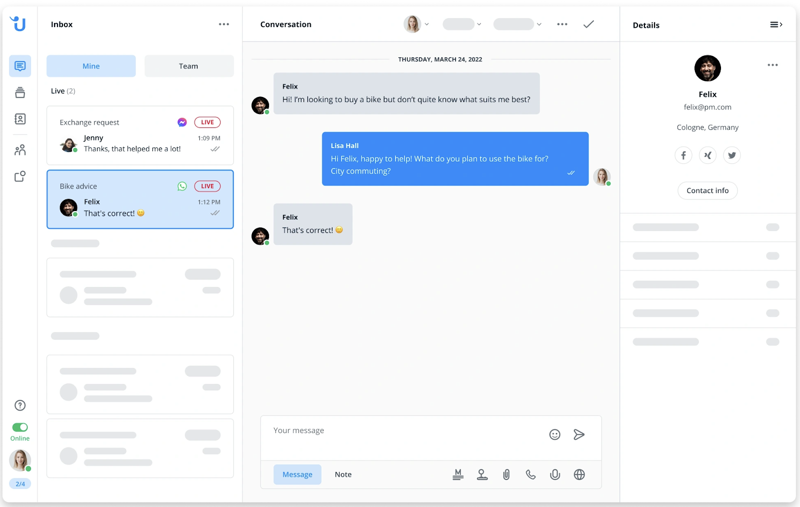This screenshot has height=507, width=800.
Task: Open the Inbox three-dot options menu
Action: [x=224, y=24]
